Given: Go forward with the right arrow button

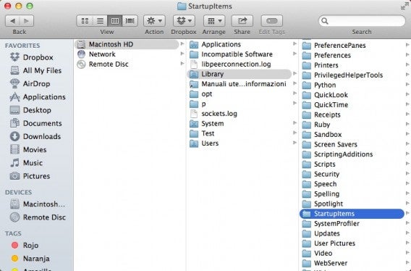Looking at the screenshot, I should point(27,21).
